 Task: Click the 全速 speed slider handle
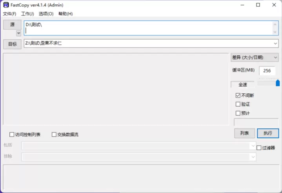278,83
